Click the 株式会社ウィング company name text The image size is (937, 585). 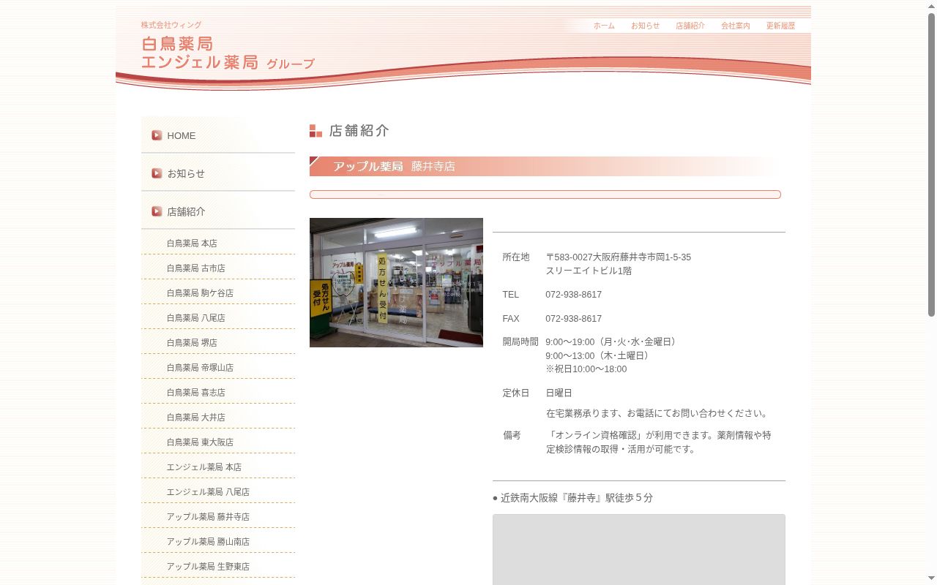(171, 25)
